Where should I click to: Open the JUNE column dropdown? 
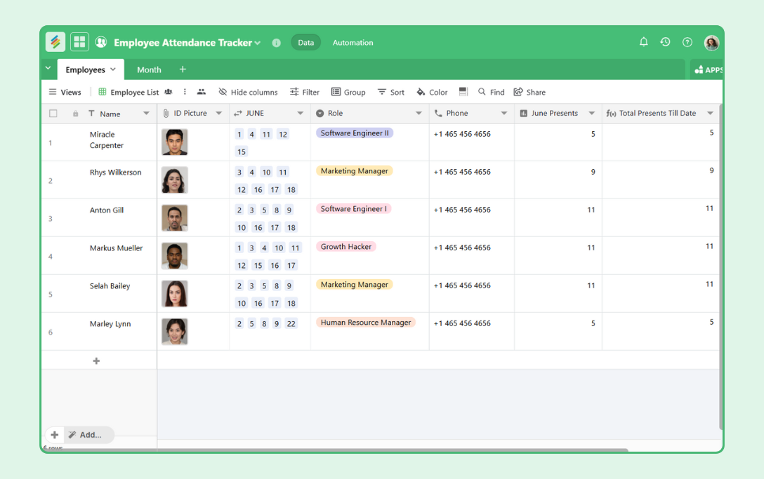coord(300,113)
